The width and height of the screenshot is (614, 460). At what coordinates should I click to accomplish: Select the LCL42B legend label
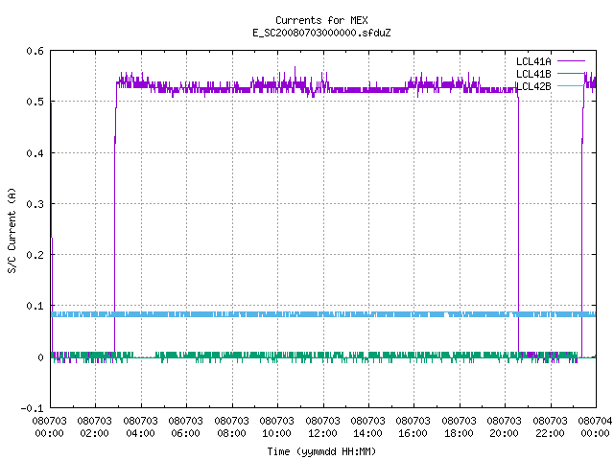pos(533,86)
